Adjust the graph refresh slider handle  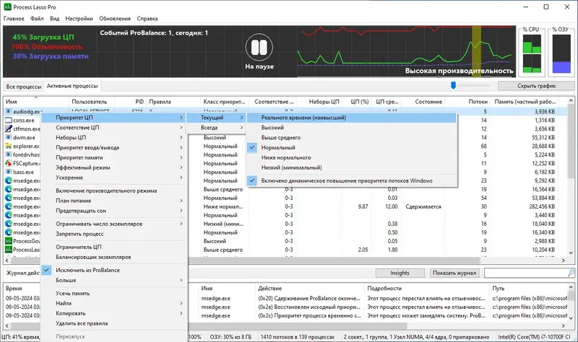point(453,85)
